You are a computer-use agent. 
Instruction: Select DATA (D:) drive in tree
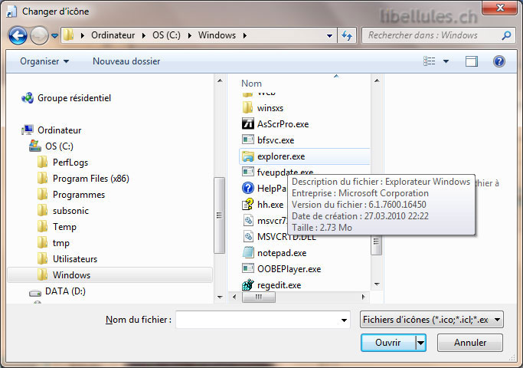point(57,291)
